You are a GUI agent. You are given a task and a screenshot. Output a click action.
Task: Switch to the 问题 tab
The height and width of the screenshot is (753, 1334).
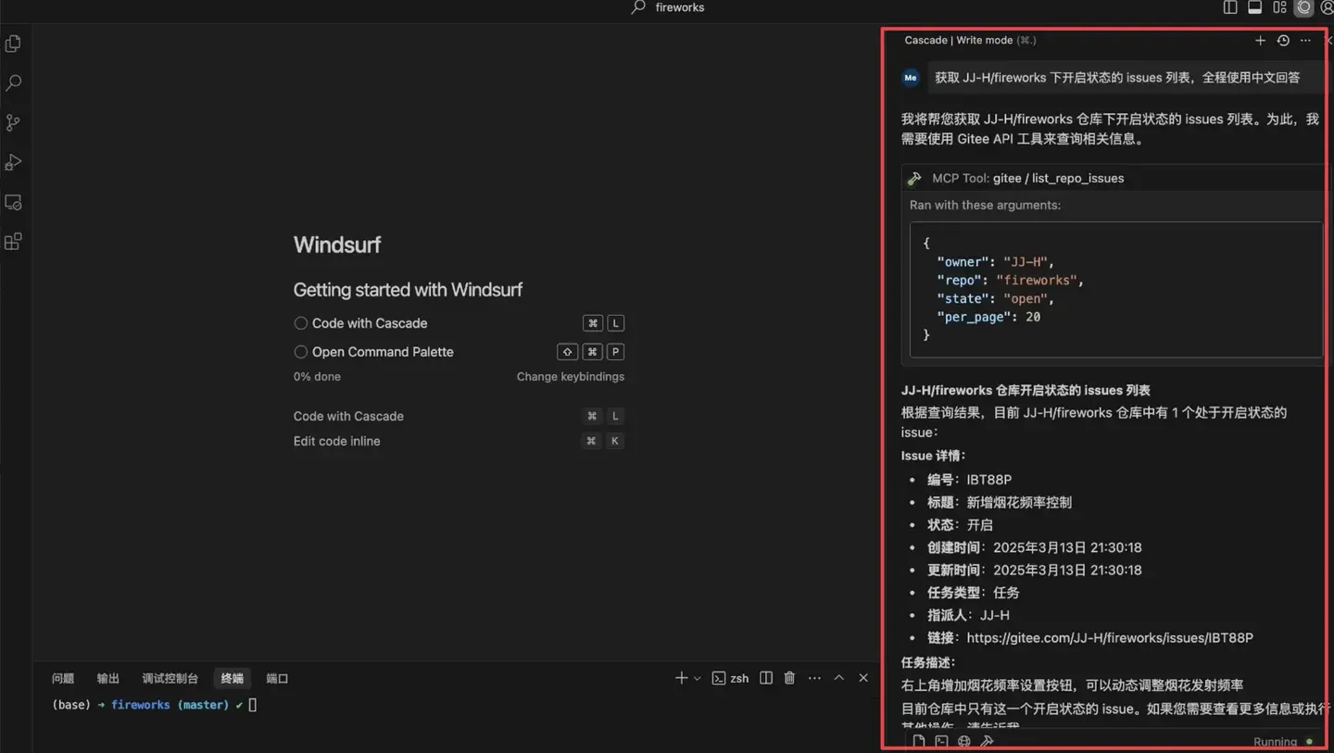coord(62,678)
